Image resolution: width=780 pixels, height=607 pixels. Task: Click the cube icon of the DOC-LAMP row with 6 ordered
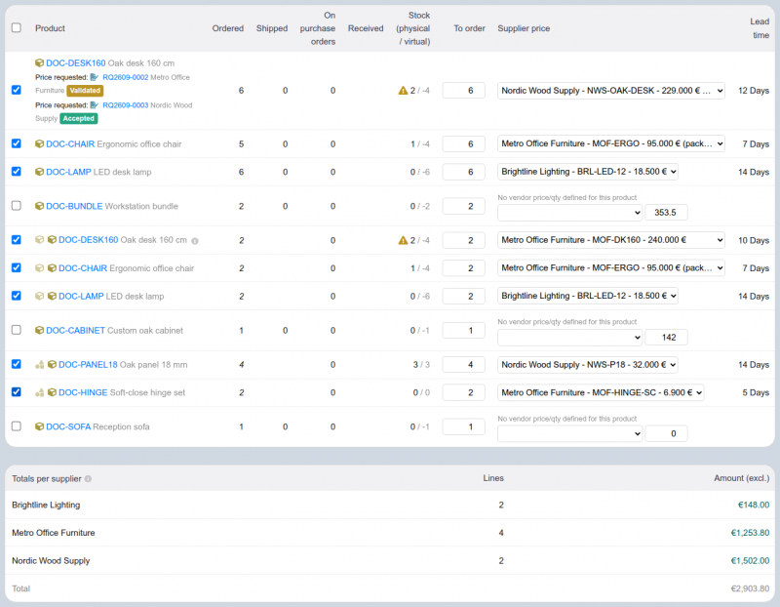tap(39, 172)
